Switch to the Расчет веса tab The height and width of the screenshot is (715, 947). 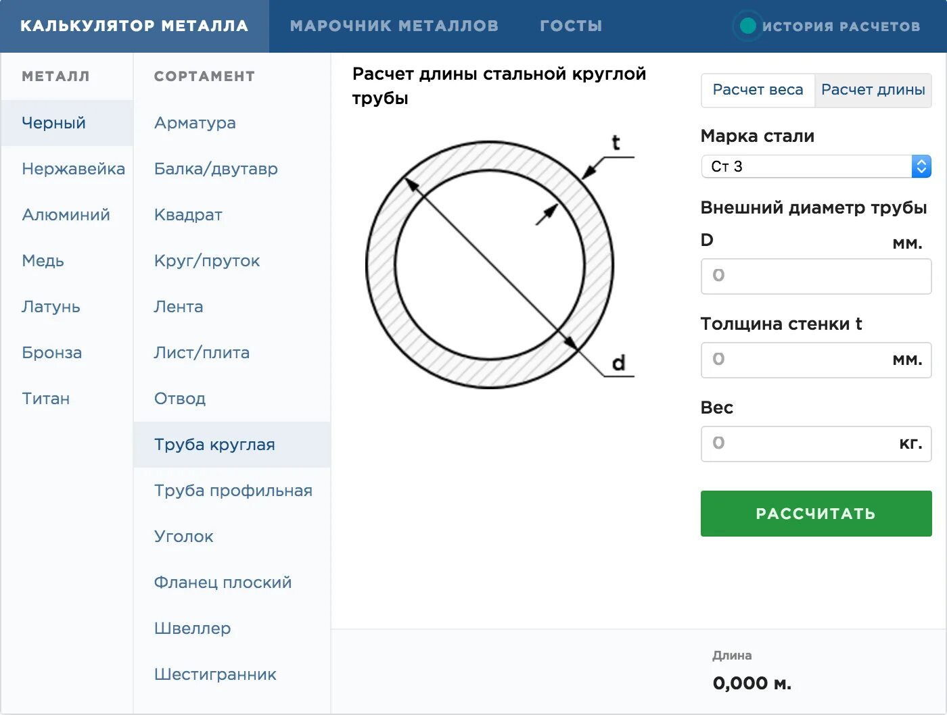758,90
